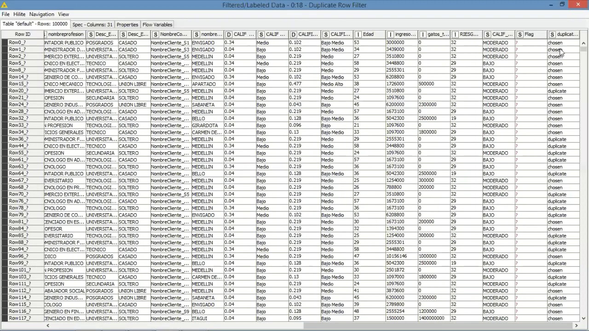This screenshot has width=589, height=331.
Task: Click the Double type icon of CALIFI column
Action: click(x=294, y=34)
